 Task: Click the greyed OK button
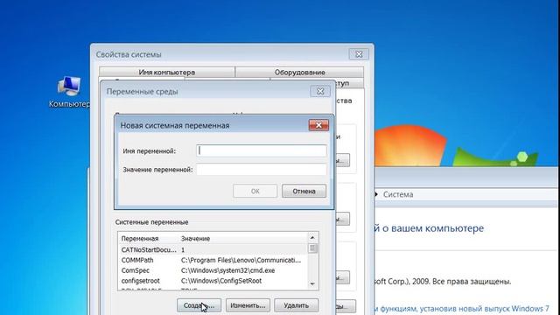click(255, 191)
